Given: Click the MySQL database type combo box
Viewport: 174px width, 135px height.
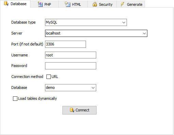Looking at the screenshot, I should pos(86,23).
